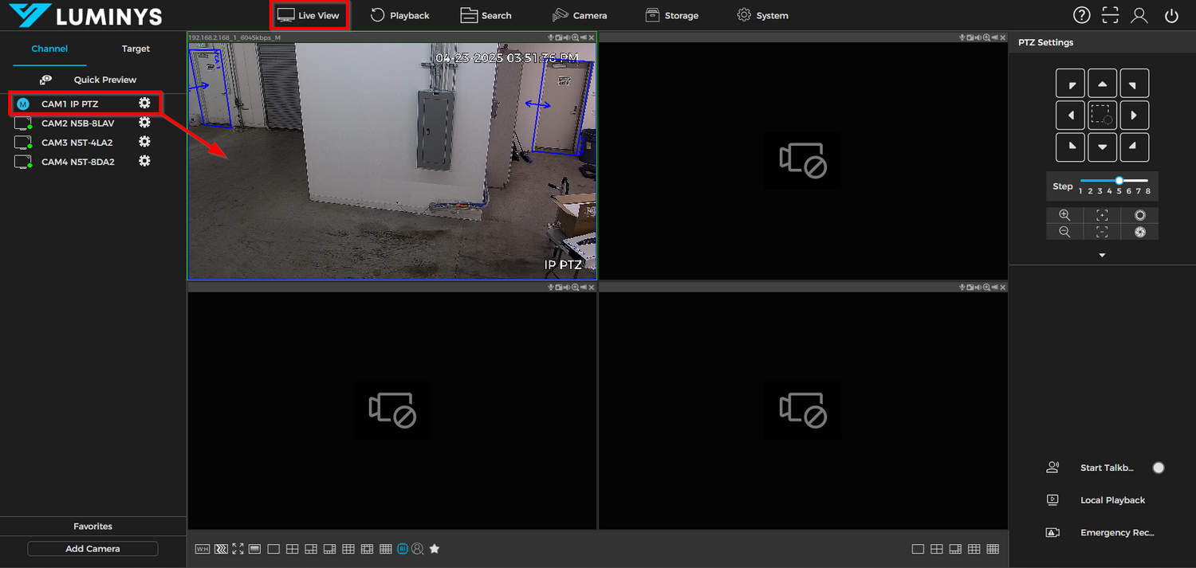Select the AI smart layout icon
Viewport: 1196px width, 568px height.
(402, 548)
